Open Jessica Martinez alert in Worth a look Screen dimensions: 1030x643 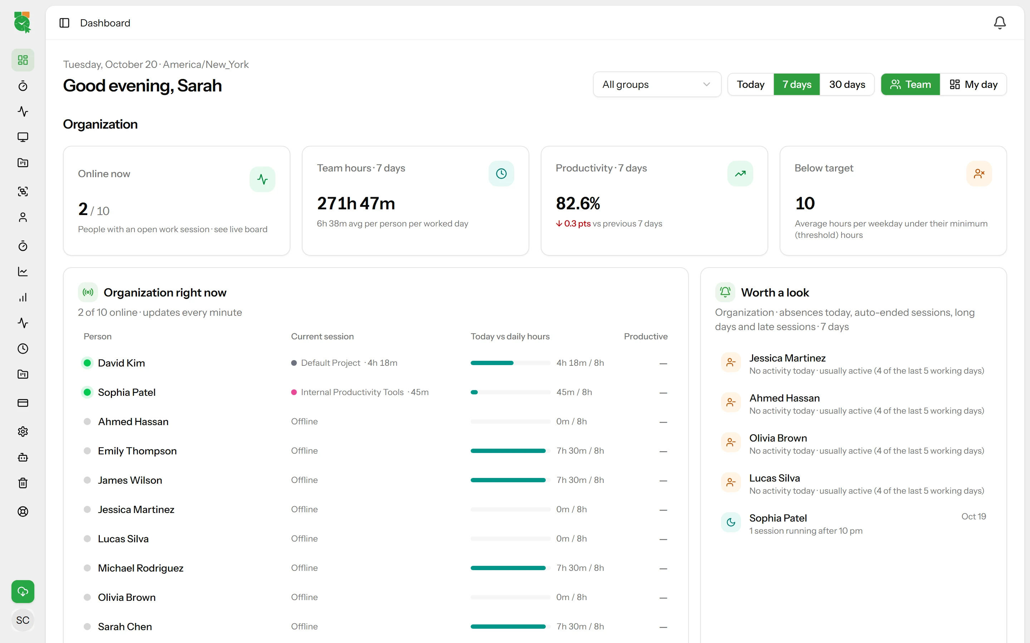tap(853, 364)
